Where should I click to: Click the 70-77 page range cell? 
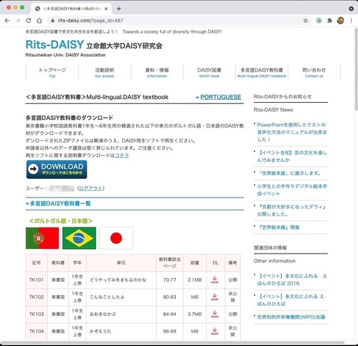[169, 280]
